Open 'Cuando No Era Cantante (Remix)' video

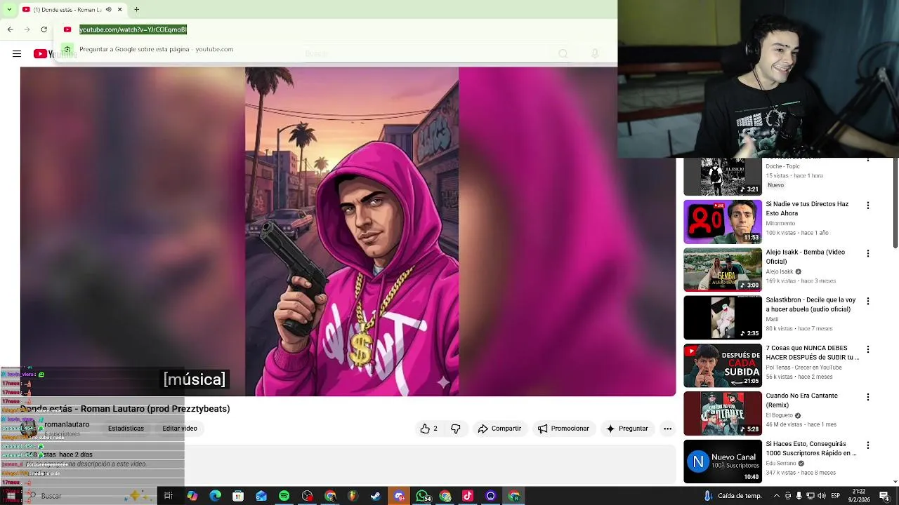[x=723, y=413]
